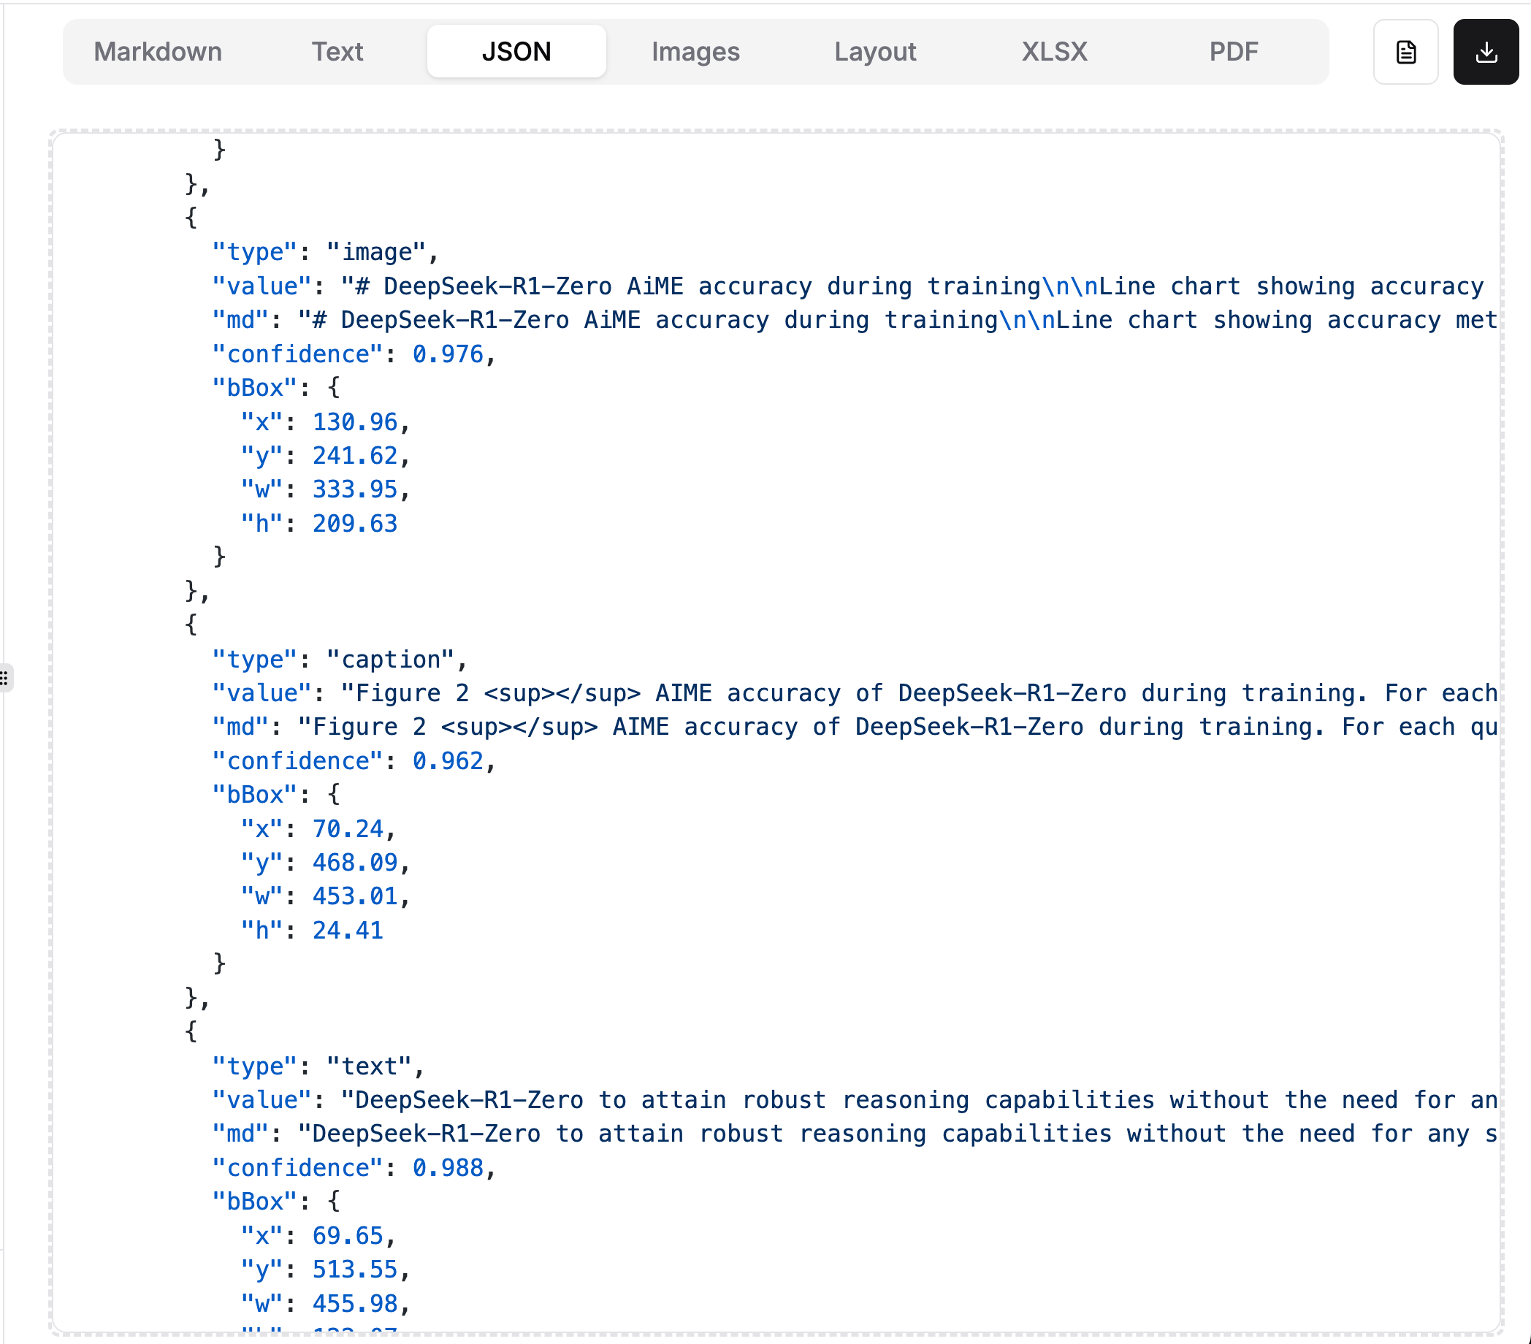Click the h value 209.63
1531x1344 pixels.
(354, 524)
